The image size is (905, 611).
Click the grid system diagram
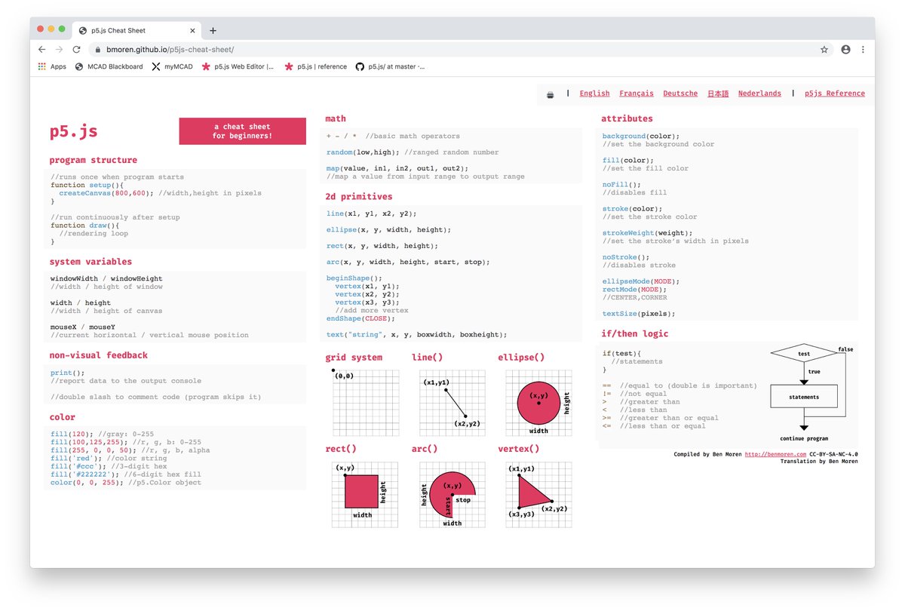click(x=366, y=402)
